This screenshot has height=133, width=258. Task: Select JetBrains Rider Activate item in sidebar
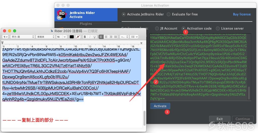86,15
